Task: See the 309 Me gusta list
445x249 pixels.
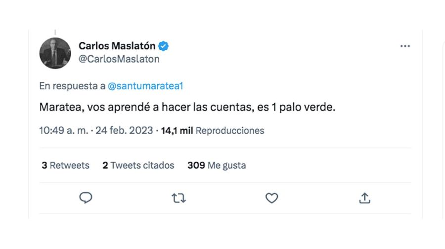Action: tap(217, 165)
